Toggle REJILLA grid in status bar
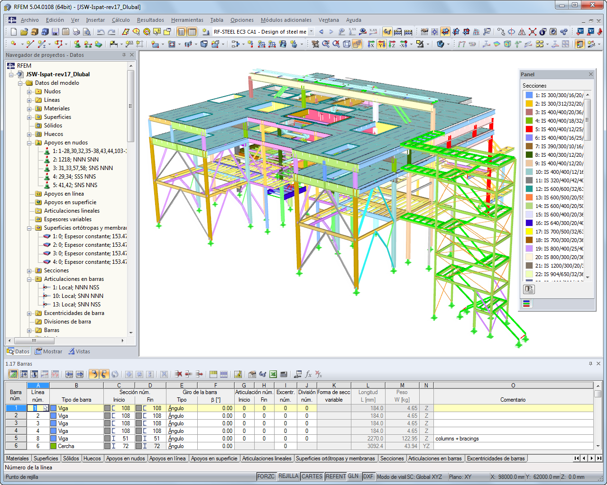 point(288,476)
